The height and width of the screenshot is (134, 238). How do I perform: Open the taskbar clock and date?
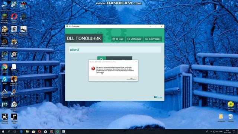coord(227,131)
